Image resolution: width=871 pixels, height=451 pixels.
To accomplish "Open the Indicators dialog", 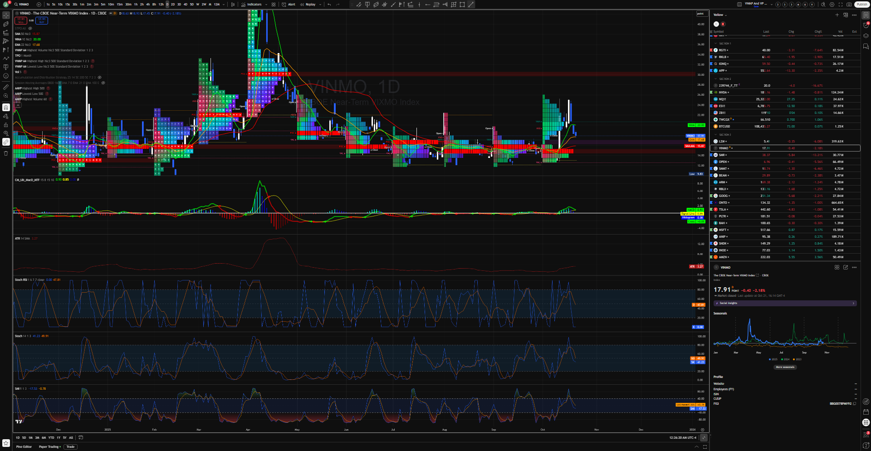I will (251, 5).
